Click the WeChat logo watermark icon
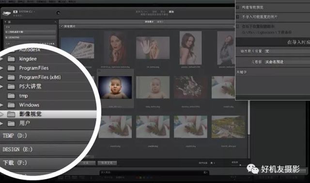 click(252, 169)
